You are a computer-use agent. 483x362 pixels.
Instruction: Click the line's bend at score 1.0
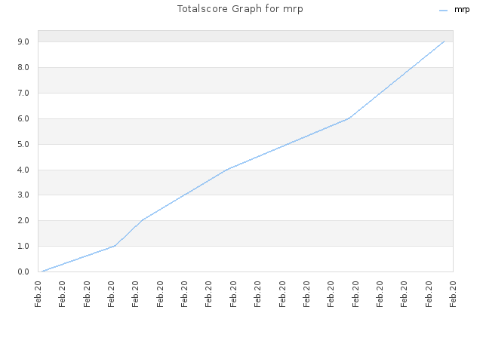115,246
